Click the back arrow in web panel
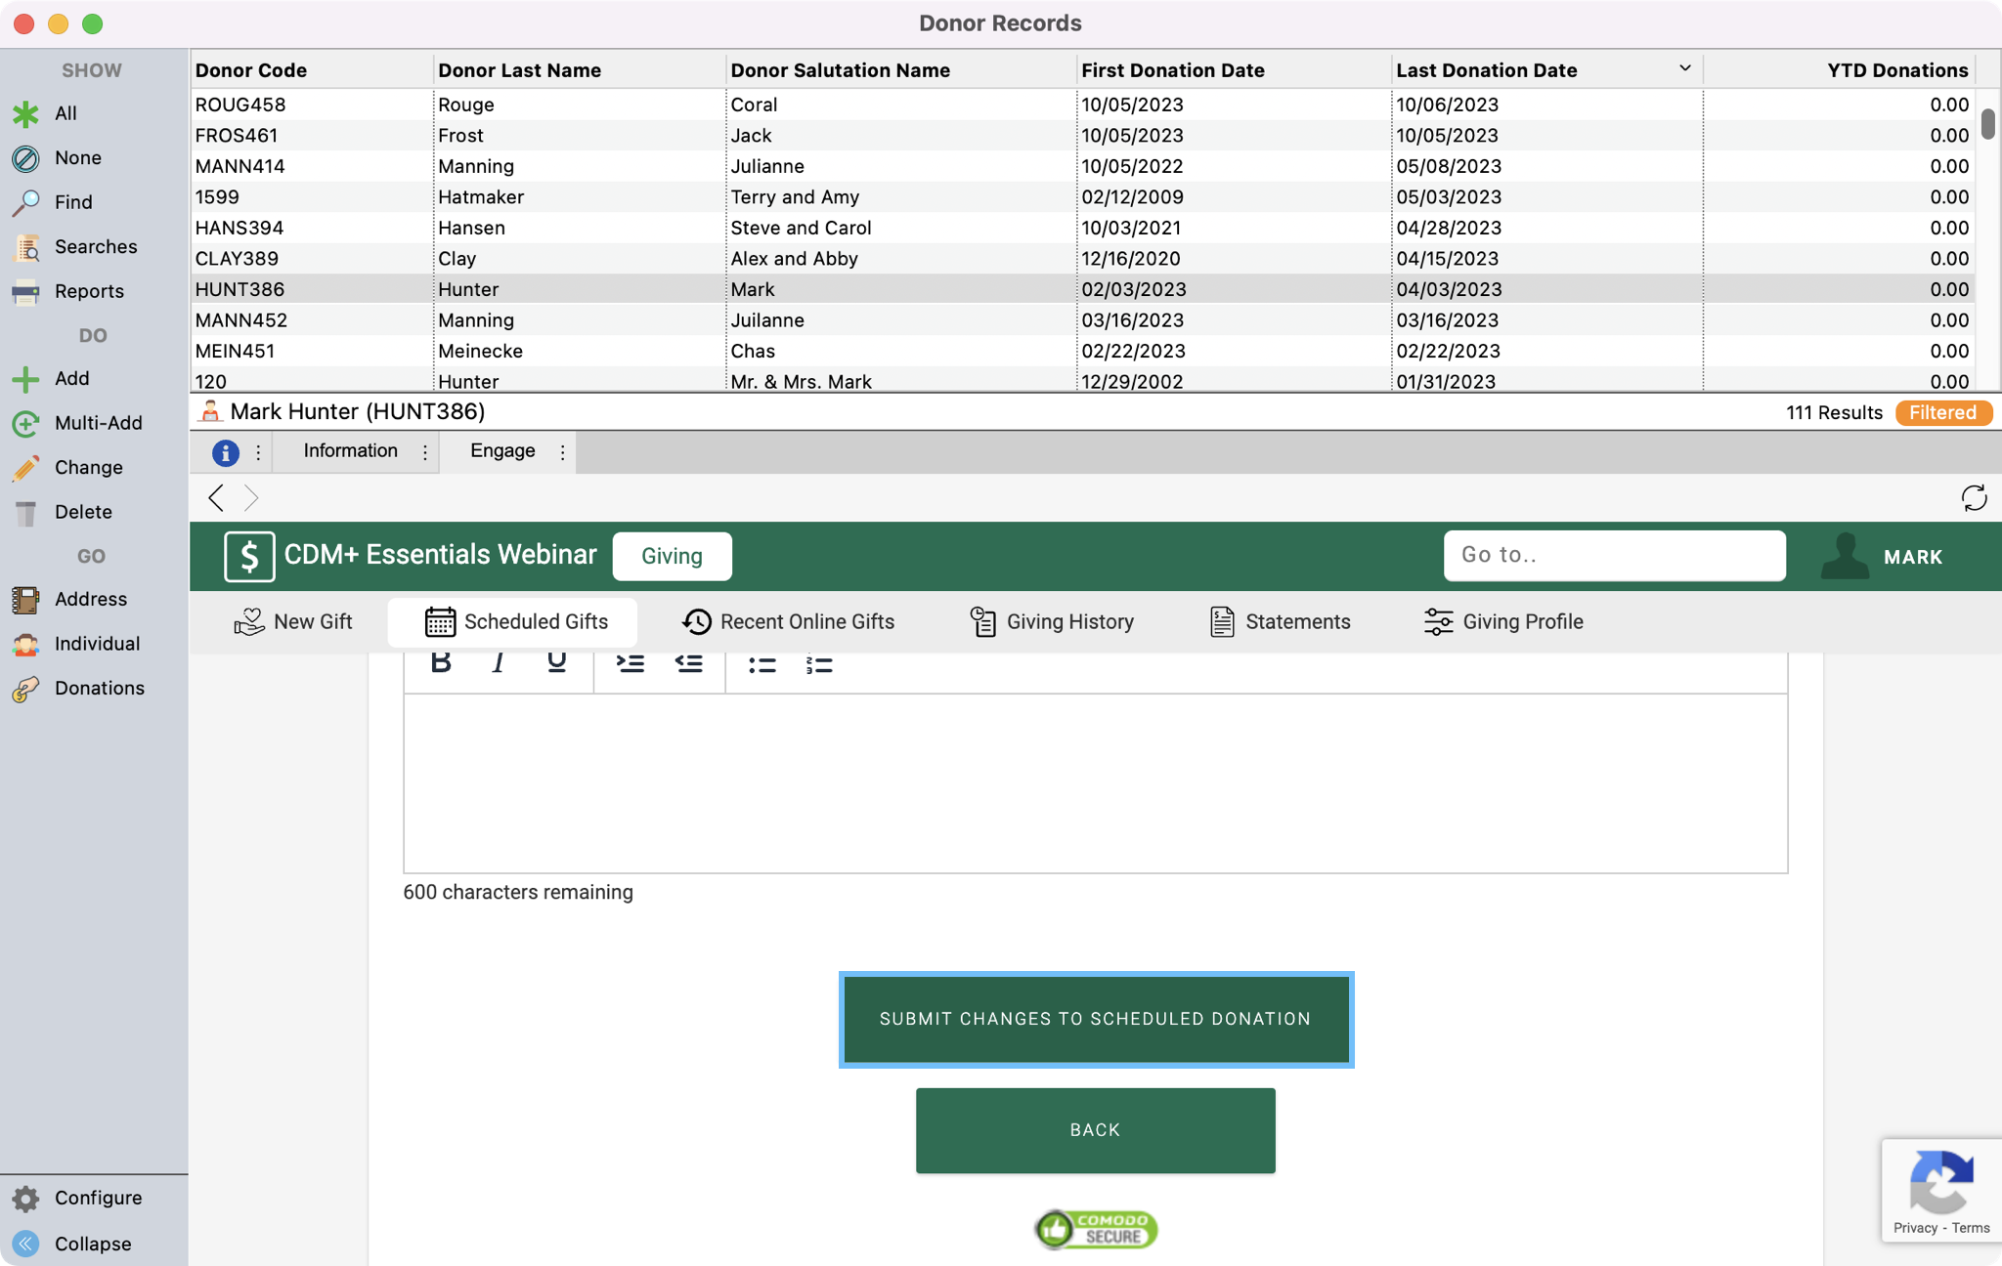This screenshot has width=2002, height=1266. pos(216,498)
